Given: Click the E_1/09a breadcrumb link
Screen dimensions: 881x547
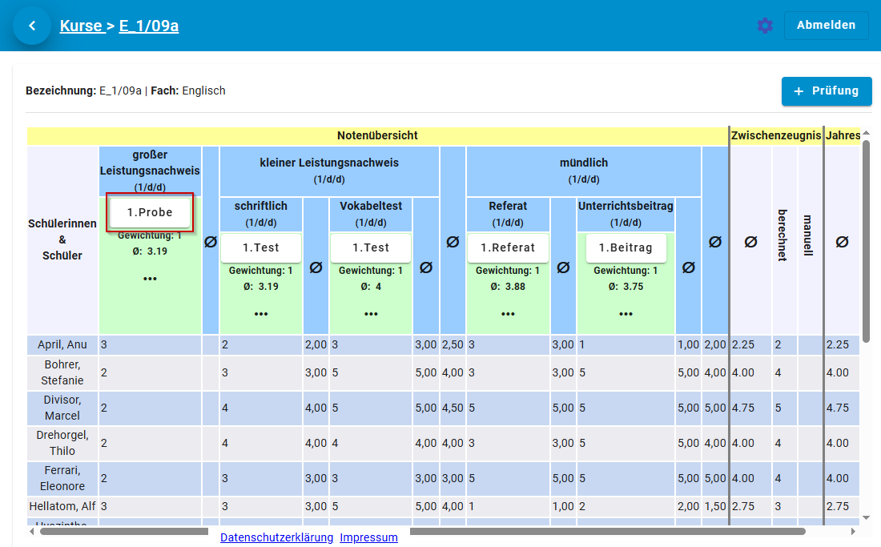Looking at the screenshot, I should 149,26.
